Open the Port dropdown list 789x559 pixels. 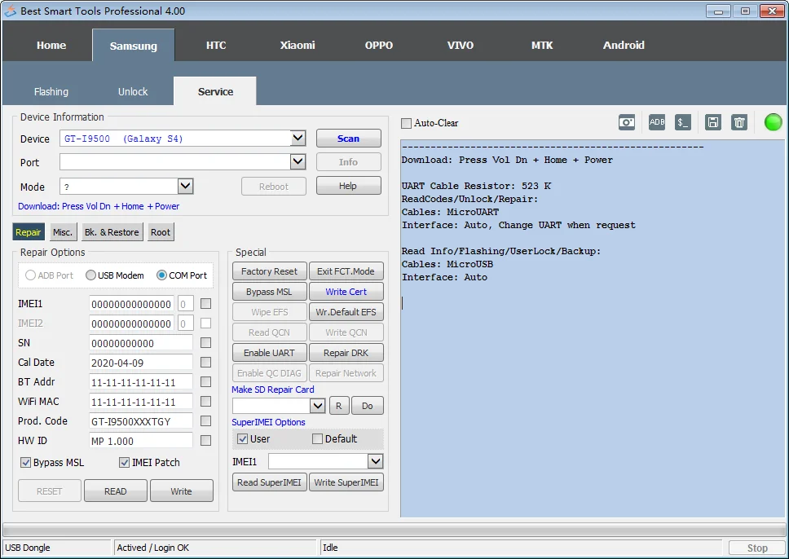pos(298,162)
